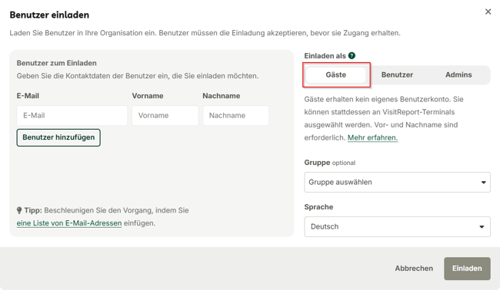Image resolution: width=500 pixels, height=290 pixels.
Task: Switch invitation role to Admins
Action: point(458,74)
